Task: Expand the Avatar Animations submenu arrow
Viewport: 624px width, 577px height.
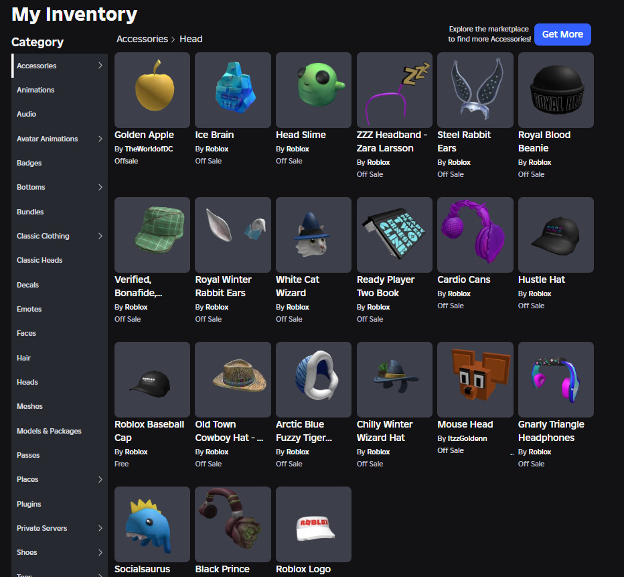Action: [100, 139]
